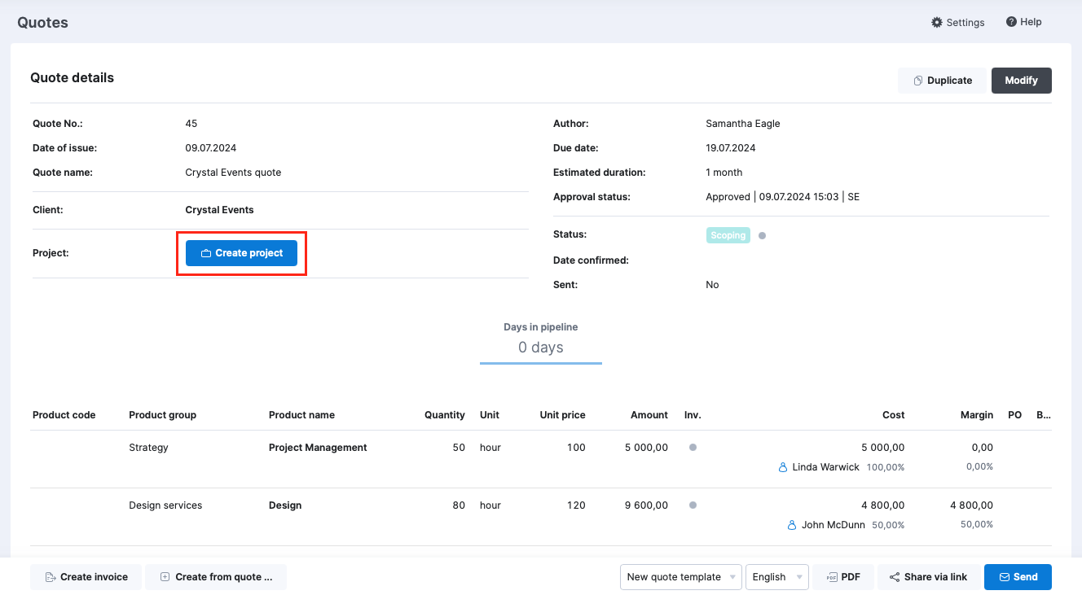Click the Product group column header
Viewport: 1082px width, 595px height.
(162, 415)
